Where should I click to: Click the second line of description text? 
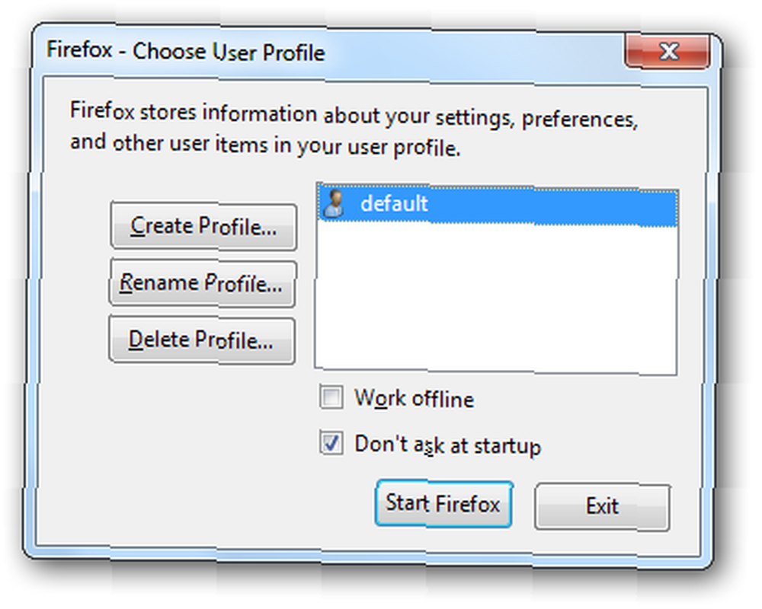point(265,145)
